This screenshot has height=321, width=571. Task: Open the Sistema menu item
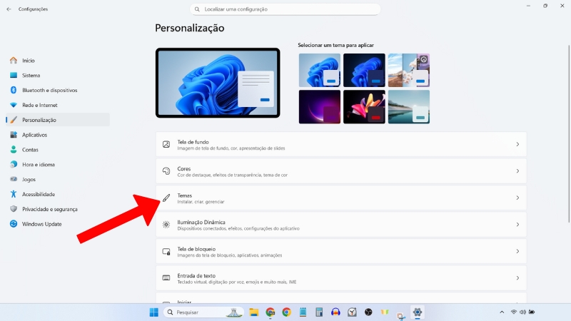pos(31,76)
